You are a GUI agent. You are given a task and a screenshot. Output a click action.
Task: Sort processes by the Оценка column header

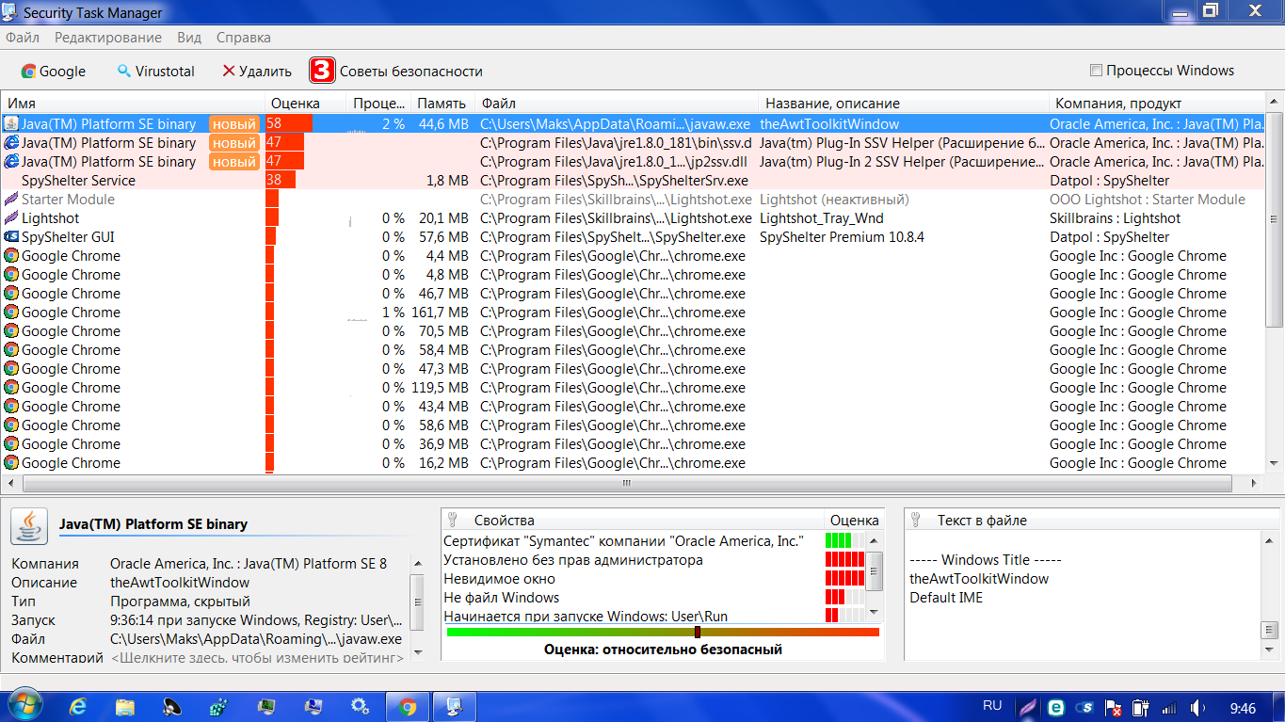click(x=306, y=104)
